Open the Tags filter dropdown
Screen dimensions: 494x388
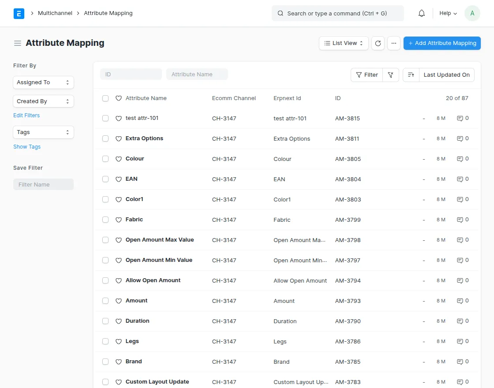(43, 132)
